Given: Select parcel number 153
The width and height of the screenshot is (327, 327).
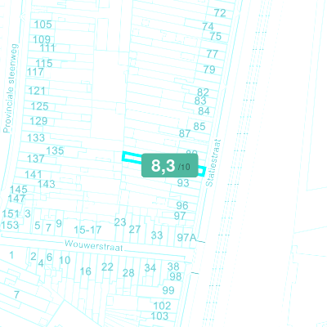Looking at the screenshot, I should pyautogui.click(x=10, y=226).
